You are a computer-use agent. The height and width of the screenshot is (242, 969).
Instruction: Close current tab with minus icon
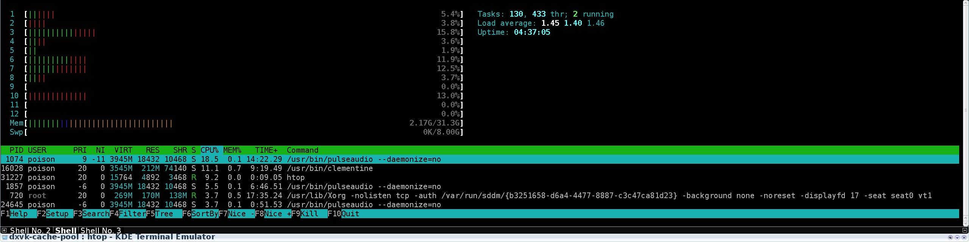point(965,230)
